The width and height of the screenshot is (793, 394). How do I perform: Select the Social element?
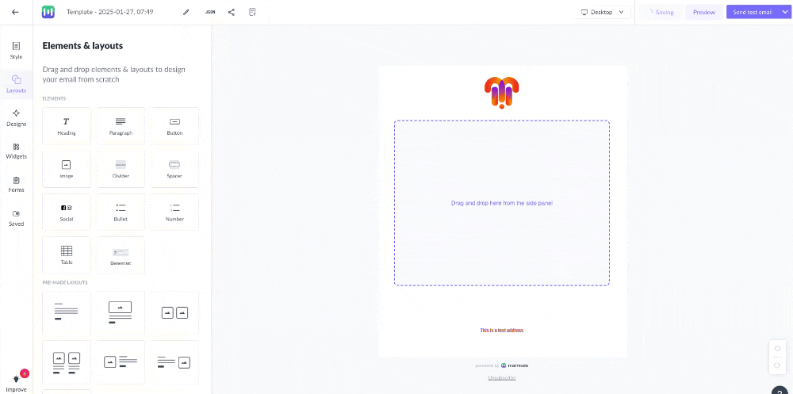click(67, 212)
